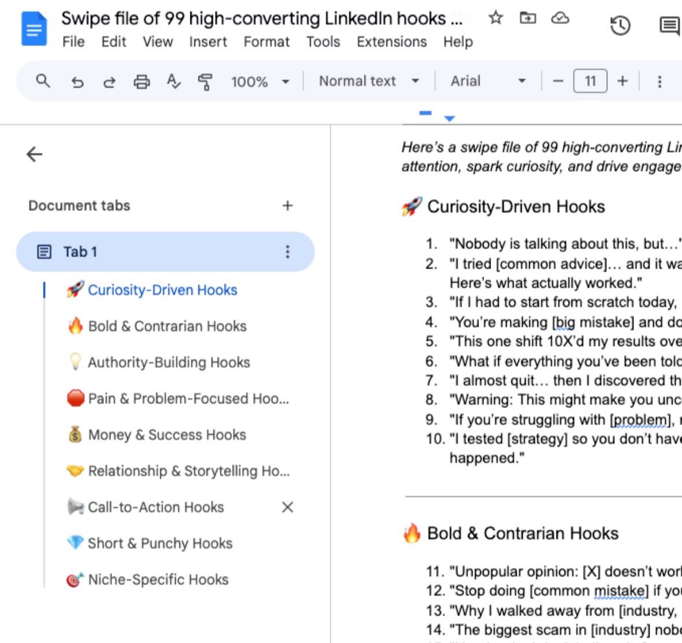Click the document title to rename
Screen dimensions: 682x643
click(x=262, y=19)
